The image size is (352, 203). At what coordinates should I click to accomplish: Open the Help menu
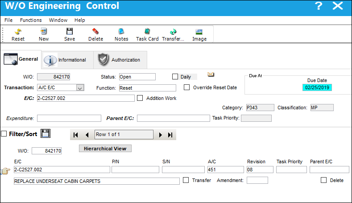[80, 20]
